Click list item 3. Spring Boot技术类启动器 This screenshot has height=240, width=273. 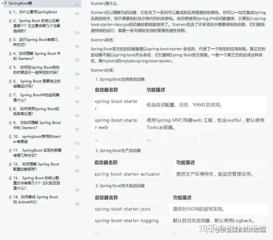[x=120, y=186]
